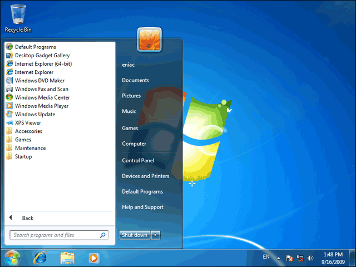Start Windows DVD Maker
The image size is (356, 267).
coord(35,81)
